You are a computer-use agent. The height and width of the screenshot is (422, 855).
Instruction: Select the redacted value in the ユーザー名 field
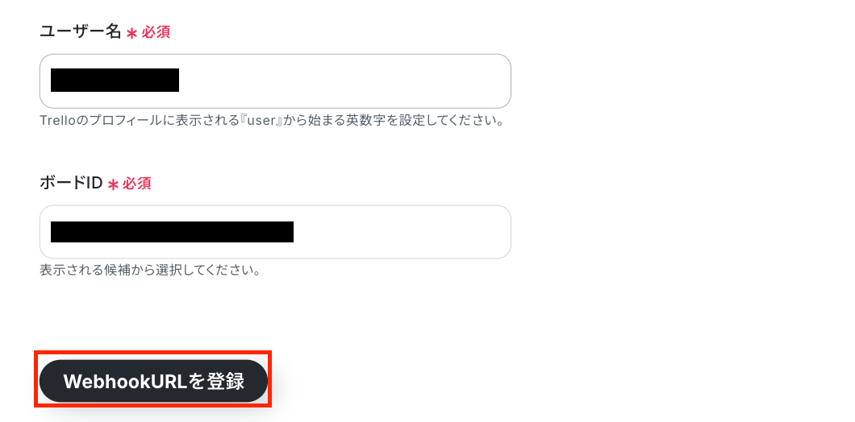coord(115,80)
